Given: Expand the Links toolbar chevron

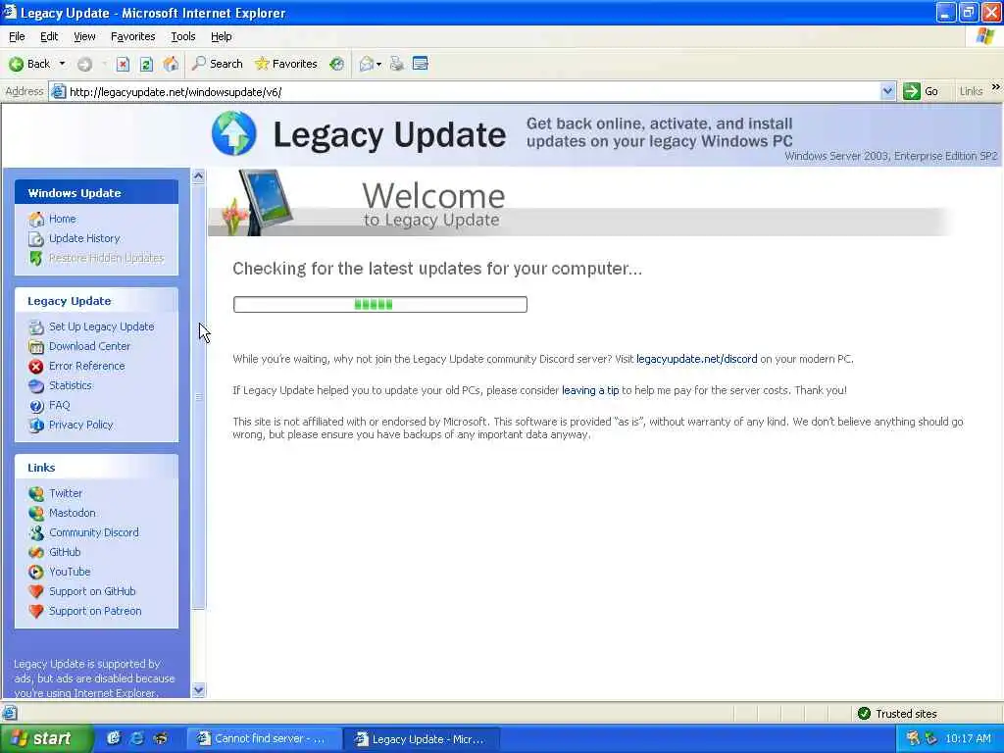Looking at the screenshot, I should click(x=996, y=87).
